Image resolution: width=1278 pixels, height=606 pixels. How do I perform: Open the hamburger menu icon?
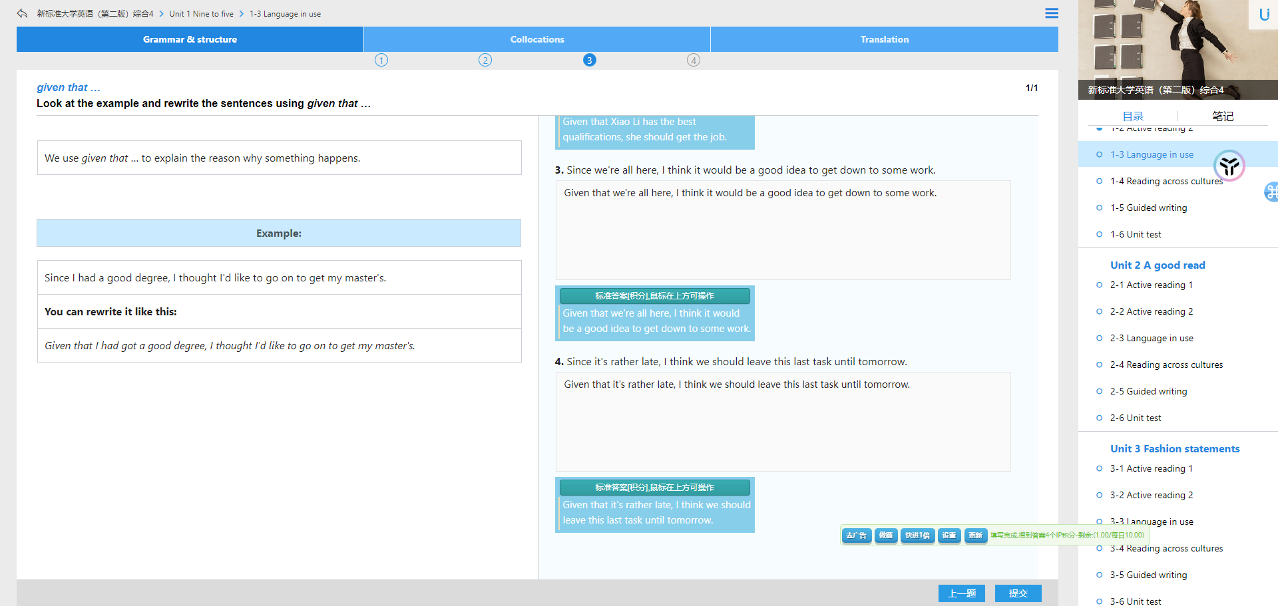point(1051,13)
